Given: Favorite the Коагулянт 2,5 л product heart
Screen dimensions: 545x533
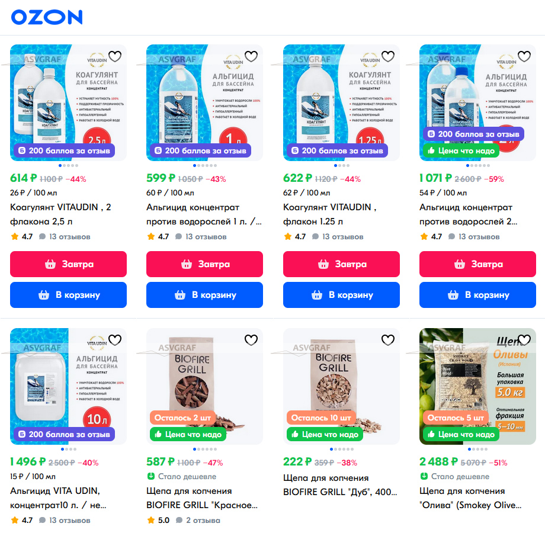Looking at the screenshot, I should coord(115,56).
